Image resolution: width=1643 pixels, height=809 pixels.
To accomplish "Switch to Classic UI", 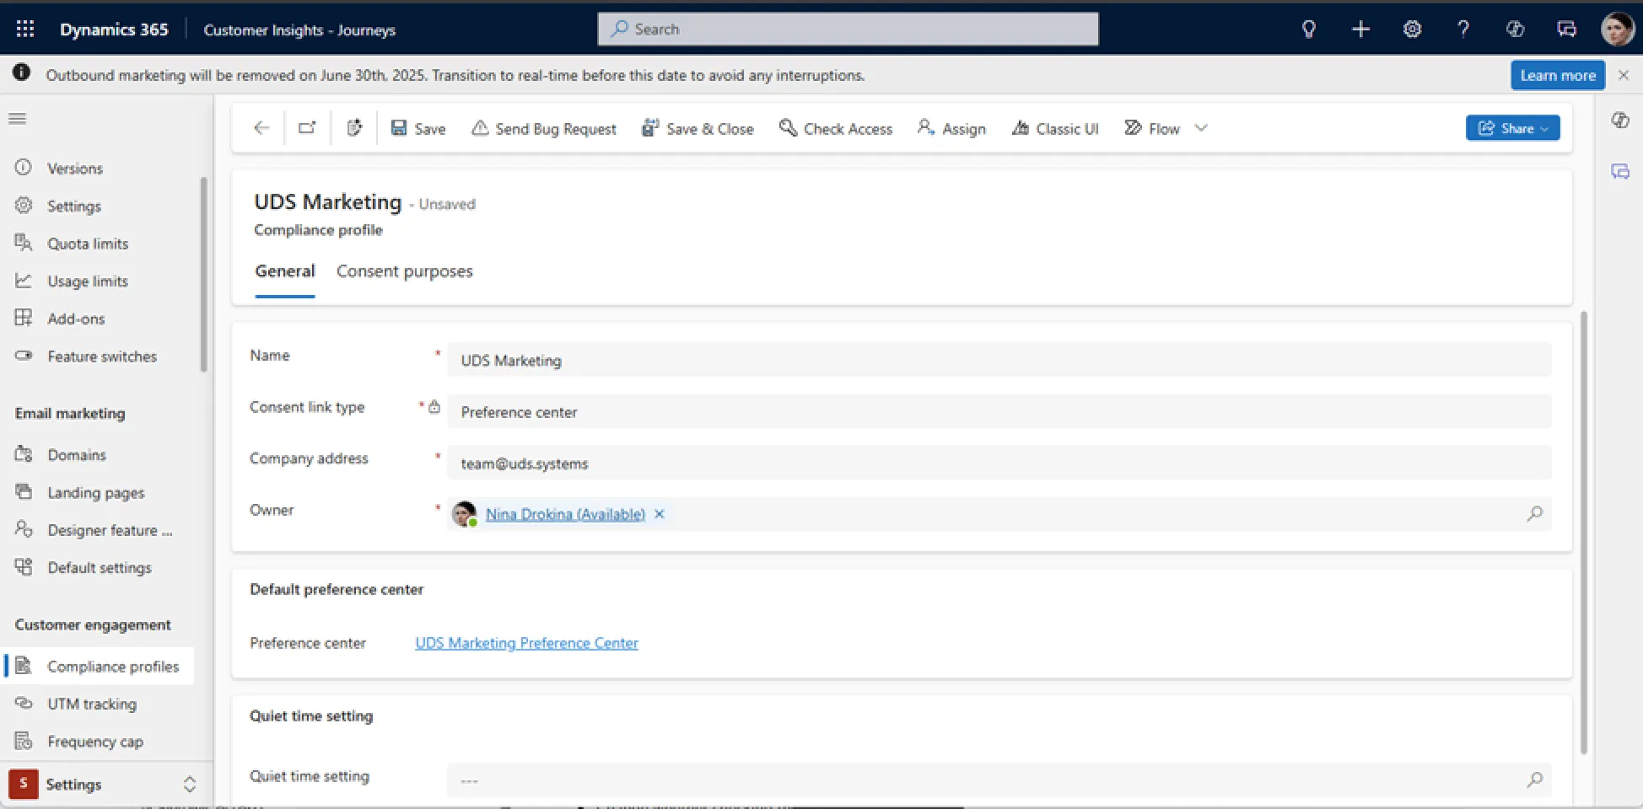I will 1055,128.
